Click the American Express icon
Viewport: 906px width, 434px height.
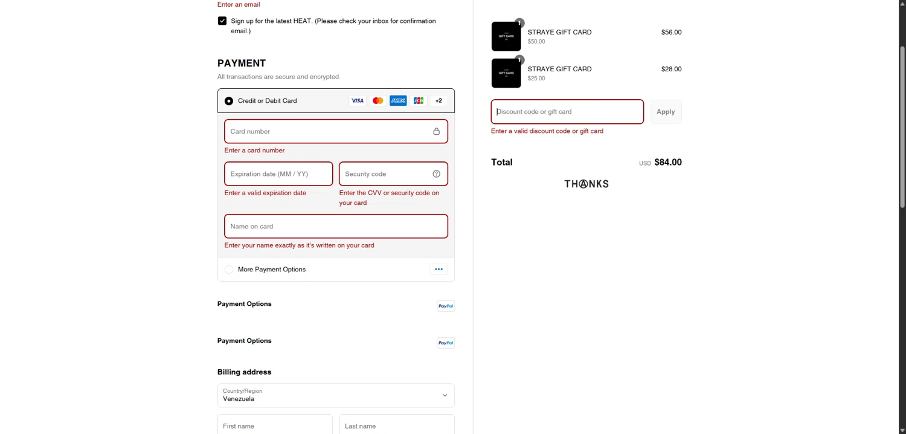click(398, 101)
